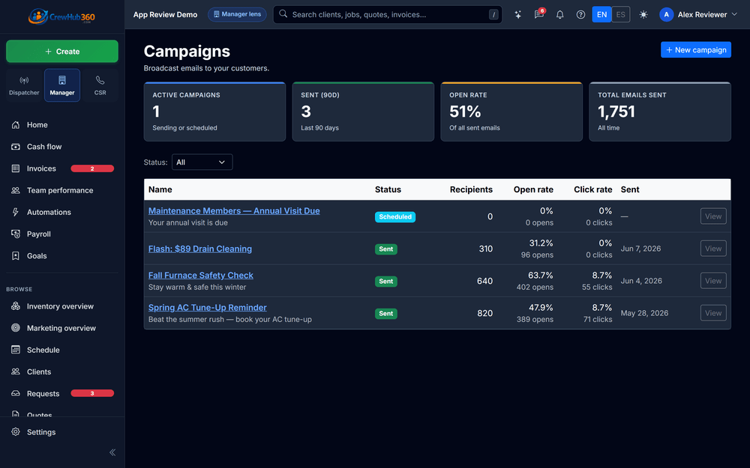750x468 pixels.
Task: Open the help question mark icon
Action: pos(580,14)
